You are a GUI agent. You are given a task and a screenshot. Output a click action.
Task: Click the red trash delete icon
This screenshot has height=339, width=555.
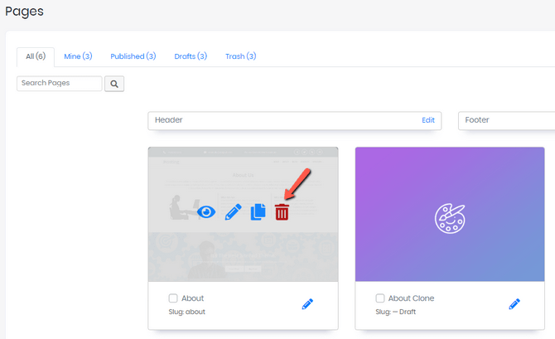pos(282,211)
